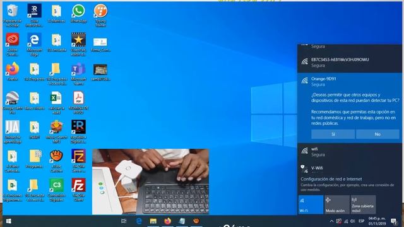
Task: Open FileZilla Server shortcut
Action: tap(78, 161)
